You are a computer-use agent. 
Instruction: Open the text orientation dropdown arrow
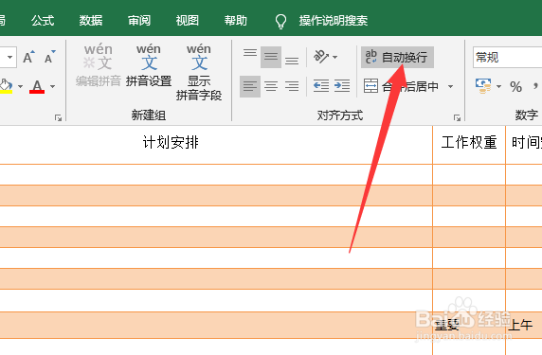(x=334, y=57)
